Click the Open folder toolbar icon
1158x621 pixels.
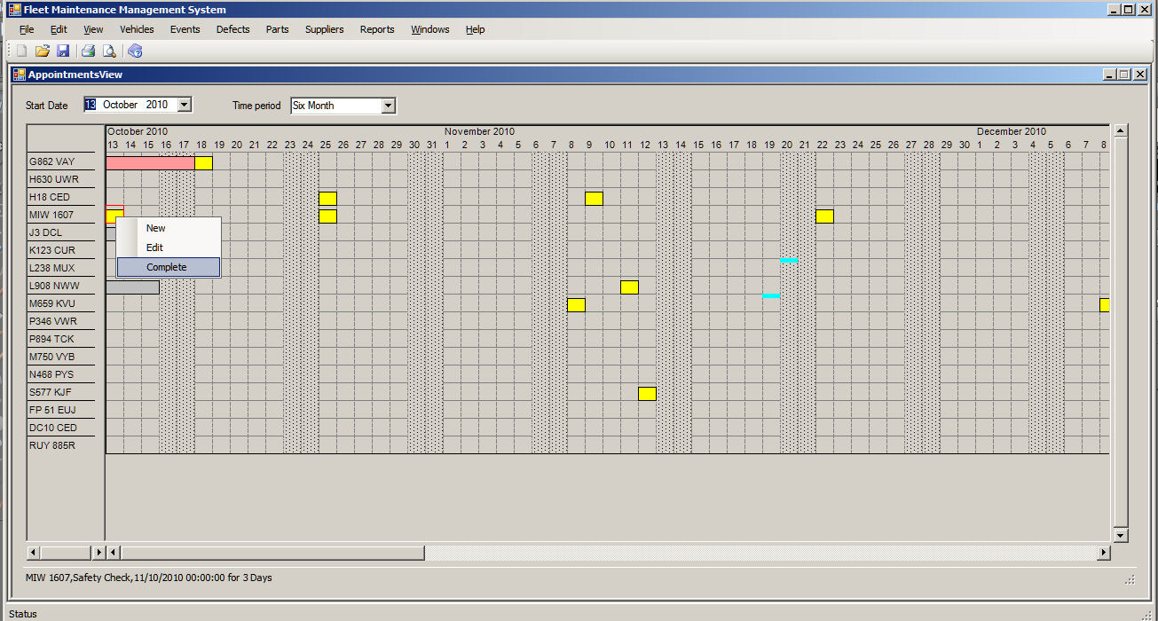pyautogui.click(x=42, y=51)
